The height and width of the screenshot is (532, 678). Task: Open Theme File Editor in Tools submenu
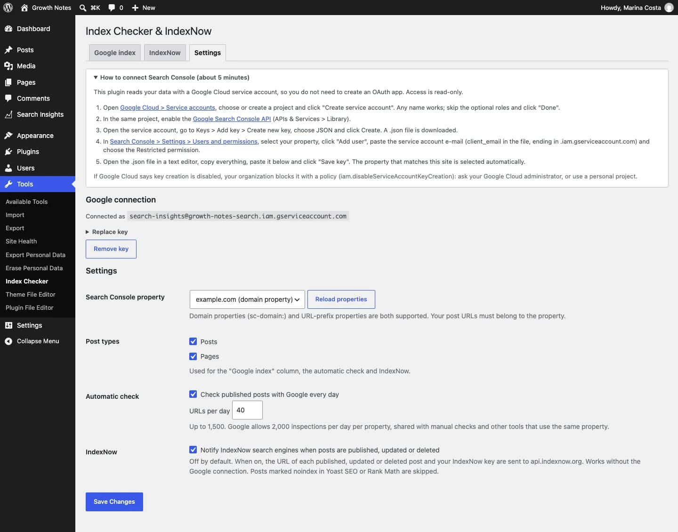pos(31,294)
